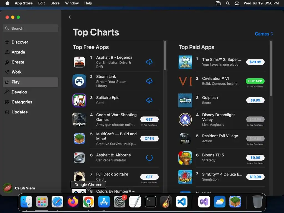Open Visual Studio Code from the Dock
284x213 pixels.
181,201
